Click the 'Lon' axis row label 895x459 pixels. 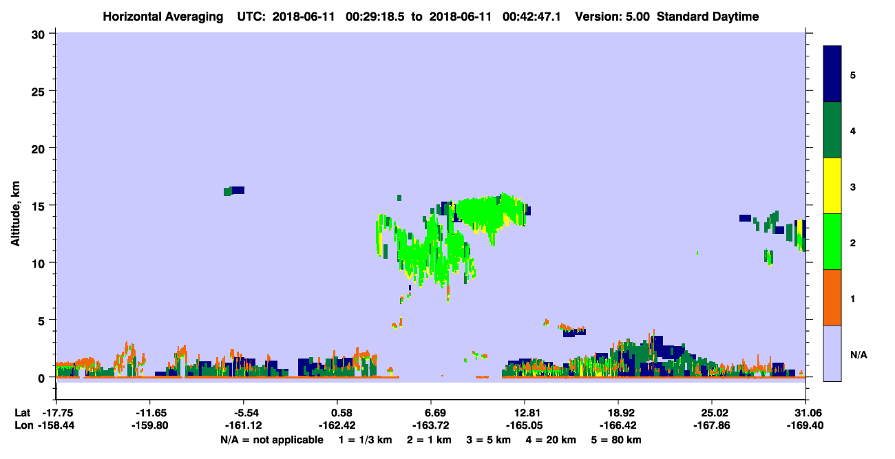click(x=23, y=426)
